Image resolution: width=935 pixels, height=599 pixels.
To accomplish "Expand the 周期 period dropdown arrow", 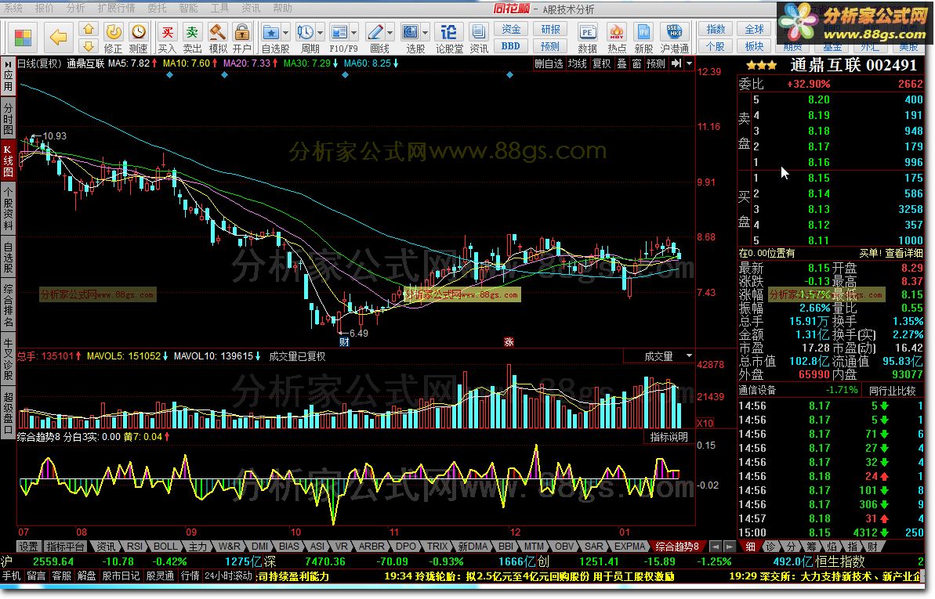I will 321,33.
